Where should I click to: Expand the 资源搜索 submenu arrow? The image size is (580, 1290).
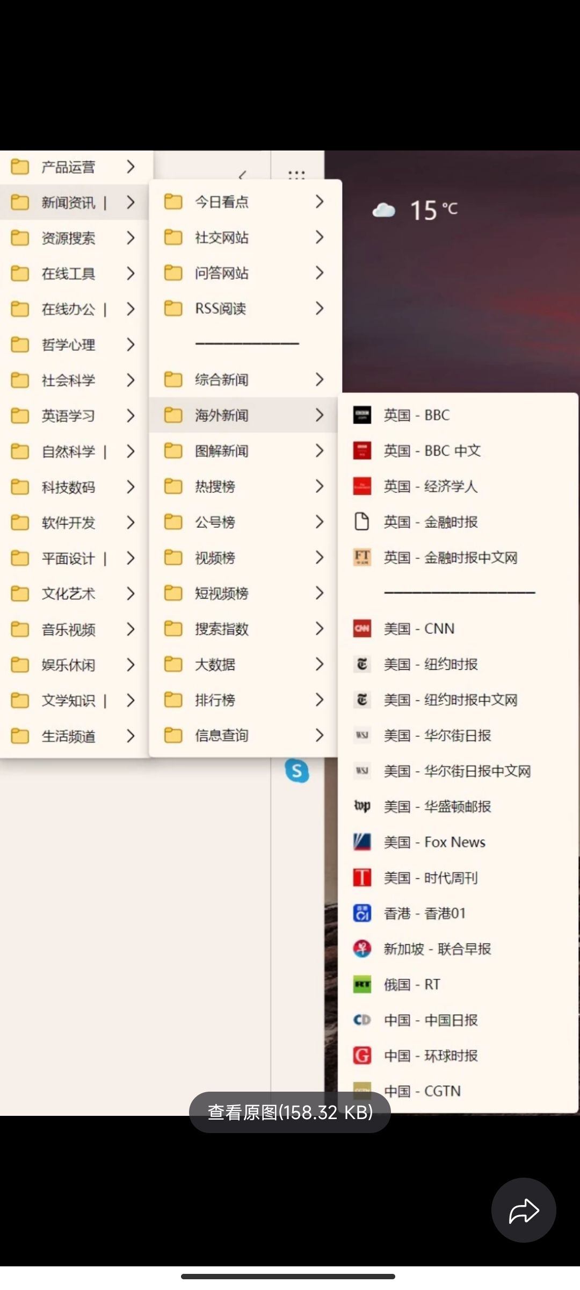pyautogui.click(x=130, y=238)
